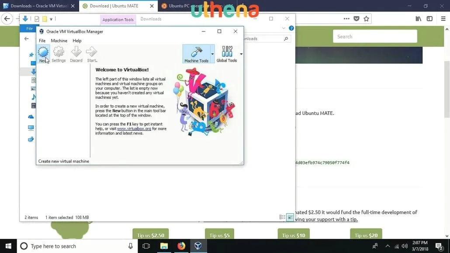Viewport: 450px width, 253px height.
Task: Show hidden system tray icons chevron
Action: [x=388, y=246]
